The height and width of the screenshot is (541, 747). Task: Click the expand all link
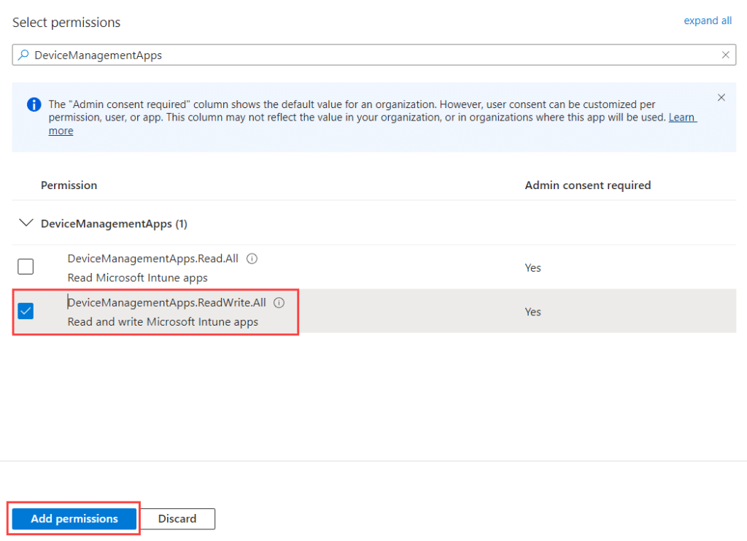point(708,20)
